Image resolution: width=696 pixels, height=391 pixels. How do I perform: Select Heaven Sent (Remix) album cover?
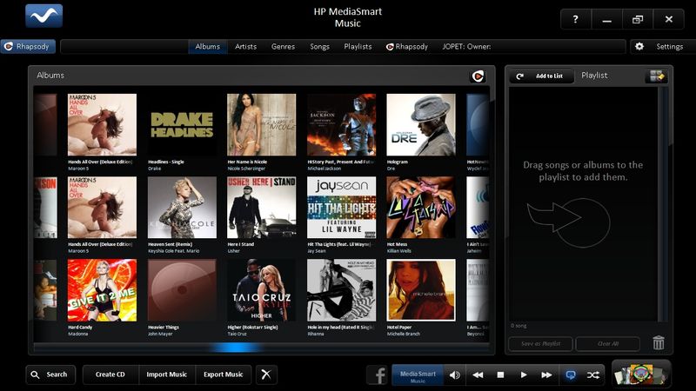(182, 208)
